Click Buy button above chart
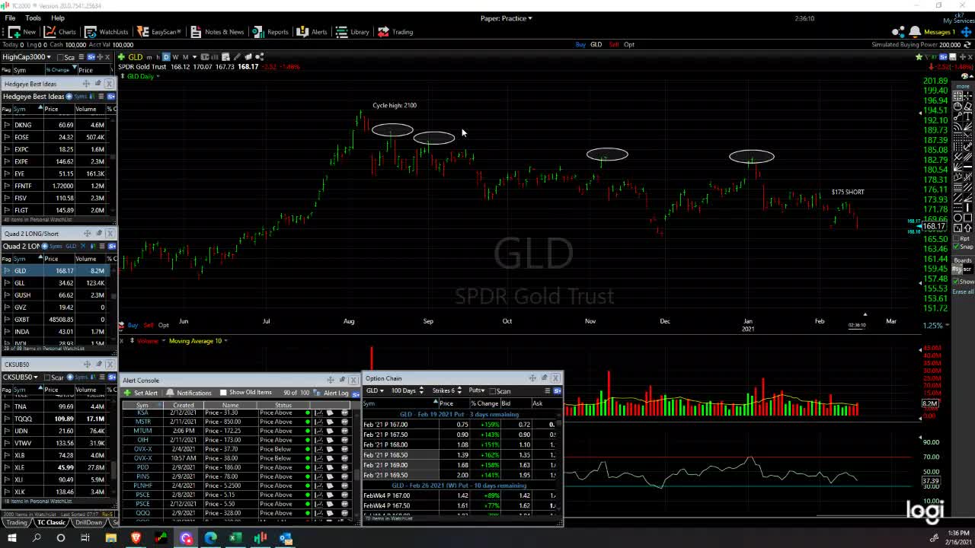The height and width of the screenshot is (548, 975). (580, 44)
